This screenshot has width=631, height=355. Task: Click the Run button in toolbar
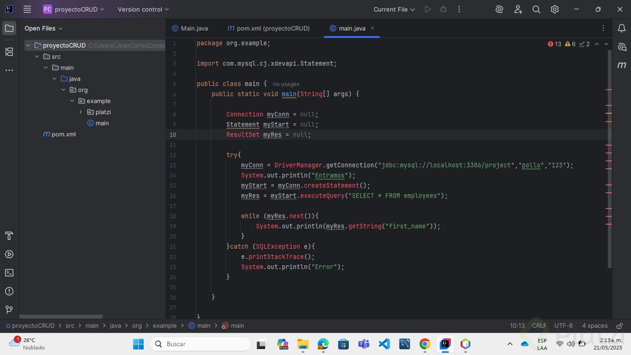click(428, 9)
